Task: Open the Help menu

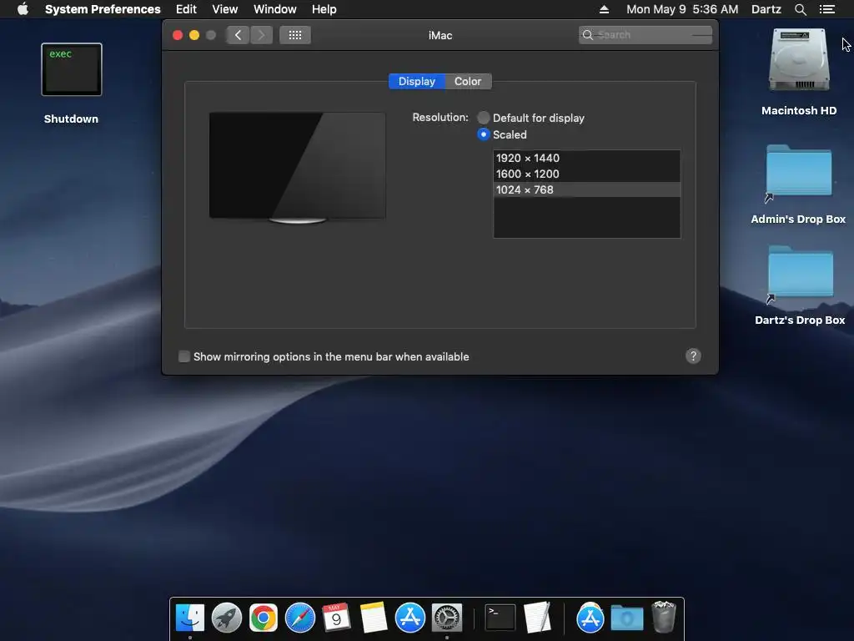Action: 324,9
